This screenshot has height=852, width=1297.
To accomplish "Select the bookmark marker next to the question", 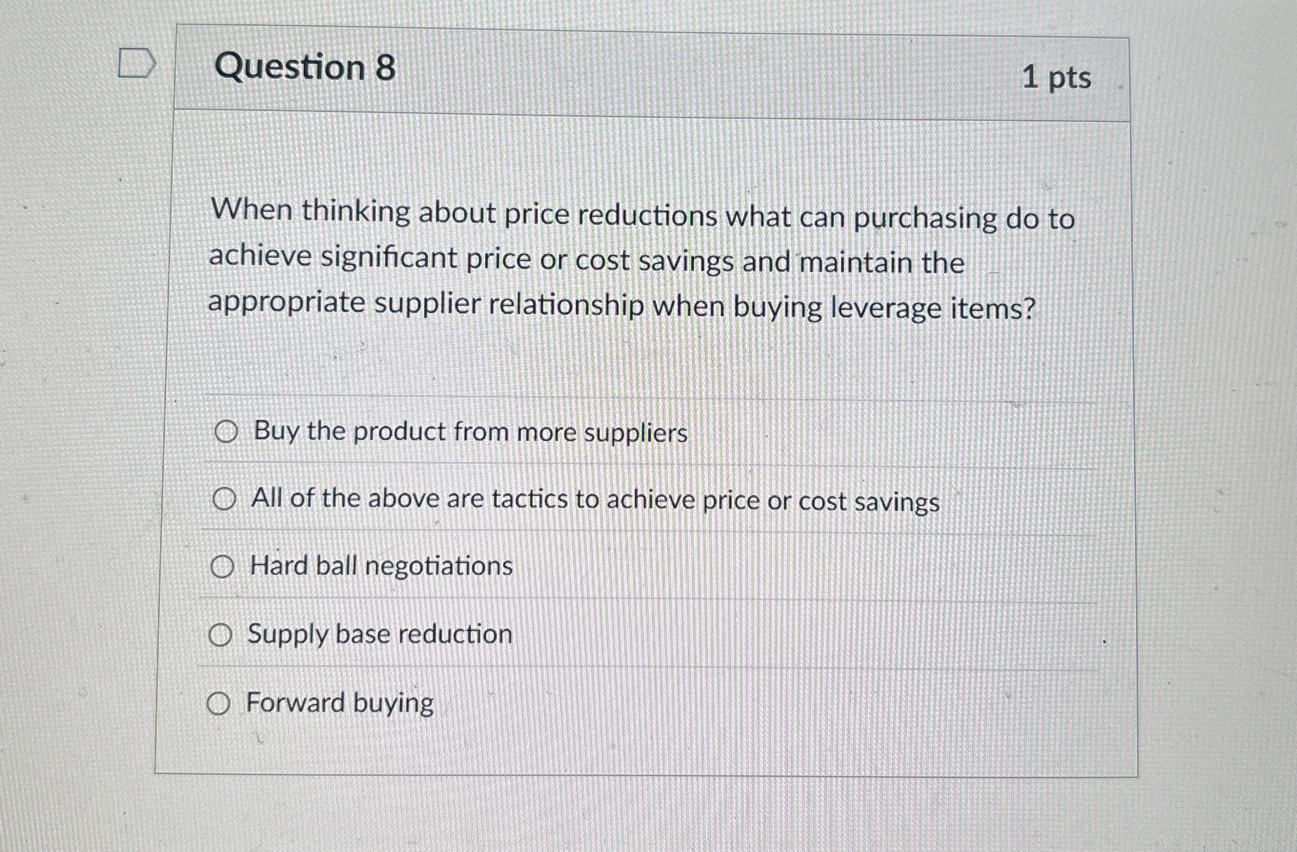I will click(x=135, y=62).
